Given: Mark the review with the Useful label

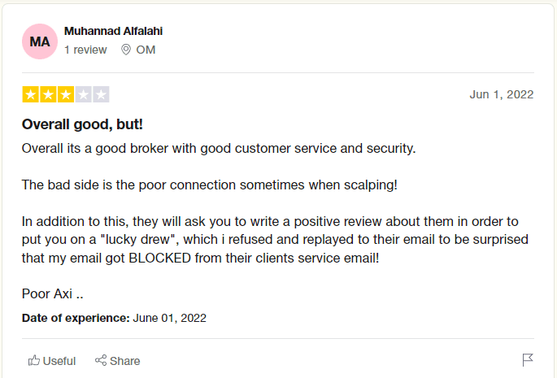Looking at the screenshot, I should click(x=59, y=361).
